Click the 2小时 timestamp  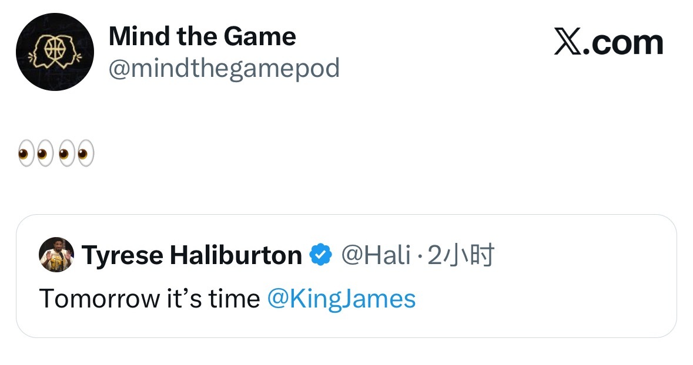[x=460, y=255]
